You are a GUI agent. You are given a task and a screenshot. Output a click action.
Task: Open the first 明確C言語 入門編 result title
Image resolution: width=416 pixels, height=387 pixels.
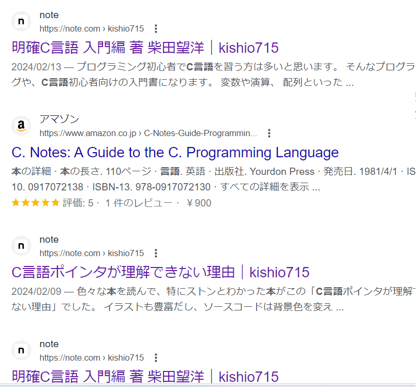point(145,48)
